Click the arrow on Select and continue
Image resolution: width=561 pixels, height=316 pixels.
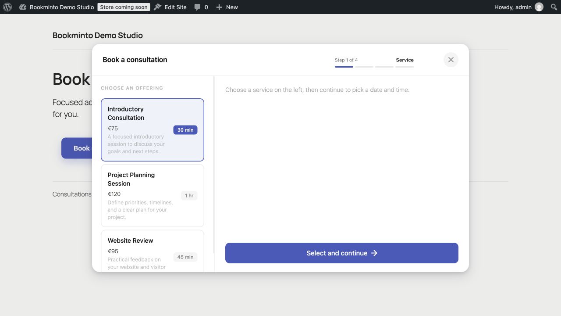[x=374, y=253]
